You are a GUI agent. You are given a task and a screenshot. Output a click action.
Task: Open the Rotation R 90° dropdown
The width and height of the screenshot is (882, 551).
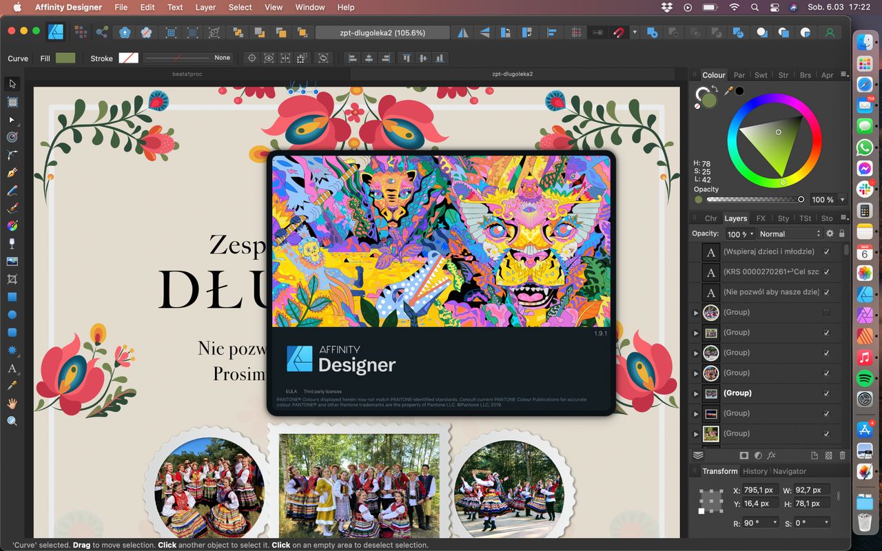pos(775,523)
